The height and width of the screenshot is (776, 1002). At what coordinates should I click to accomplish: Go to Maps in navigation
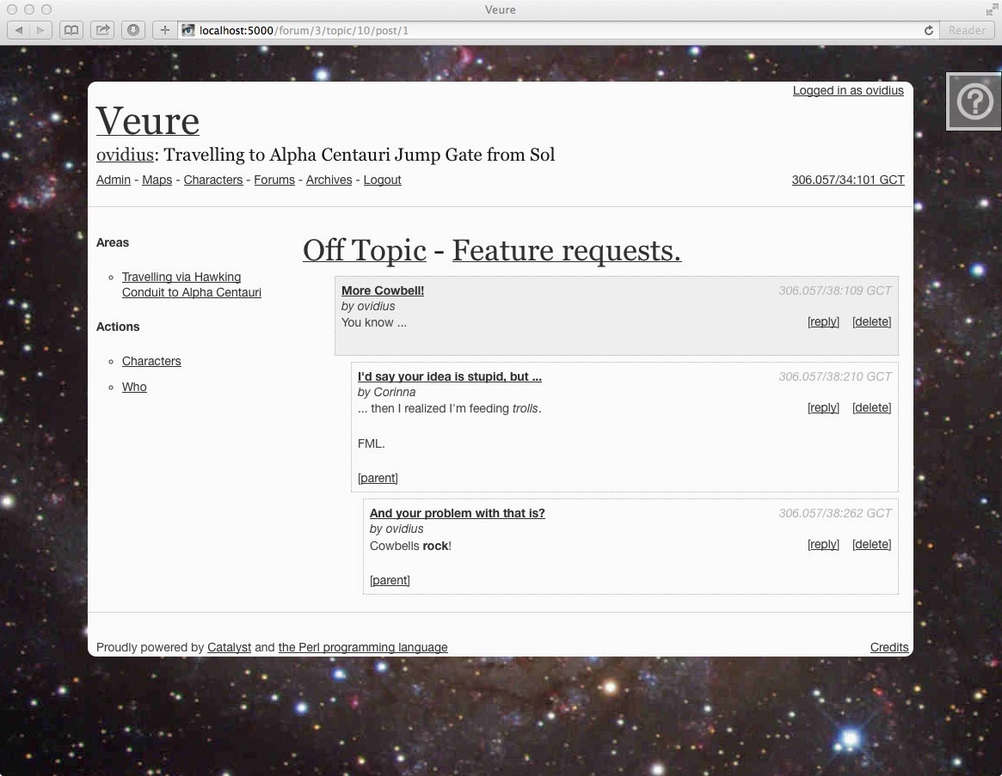tap(157, 180)
